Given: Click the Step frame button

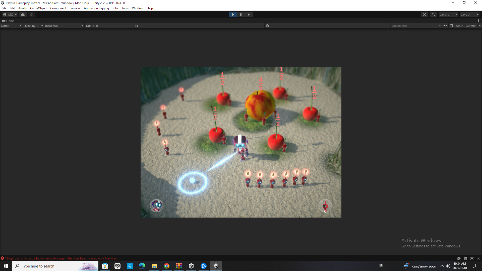Looking at the screenshot, I should pyautogui.click(x=249, y=15).
